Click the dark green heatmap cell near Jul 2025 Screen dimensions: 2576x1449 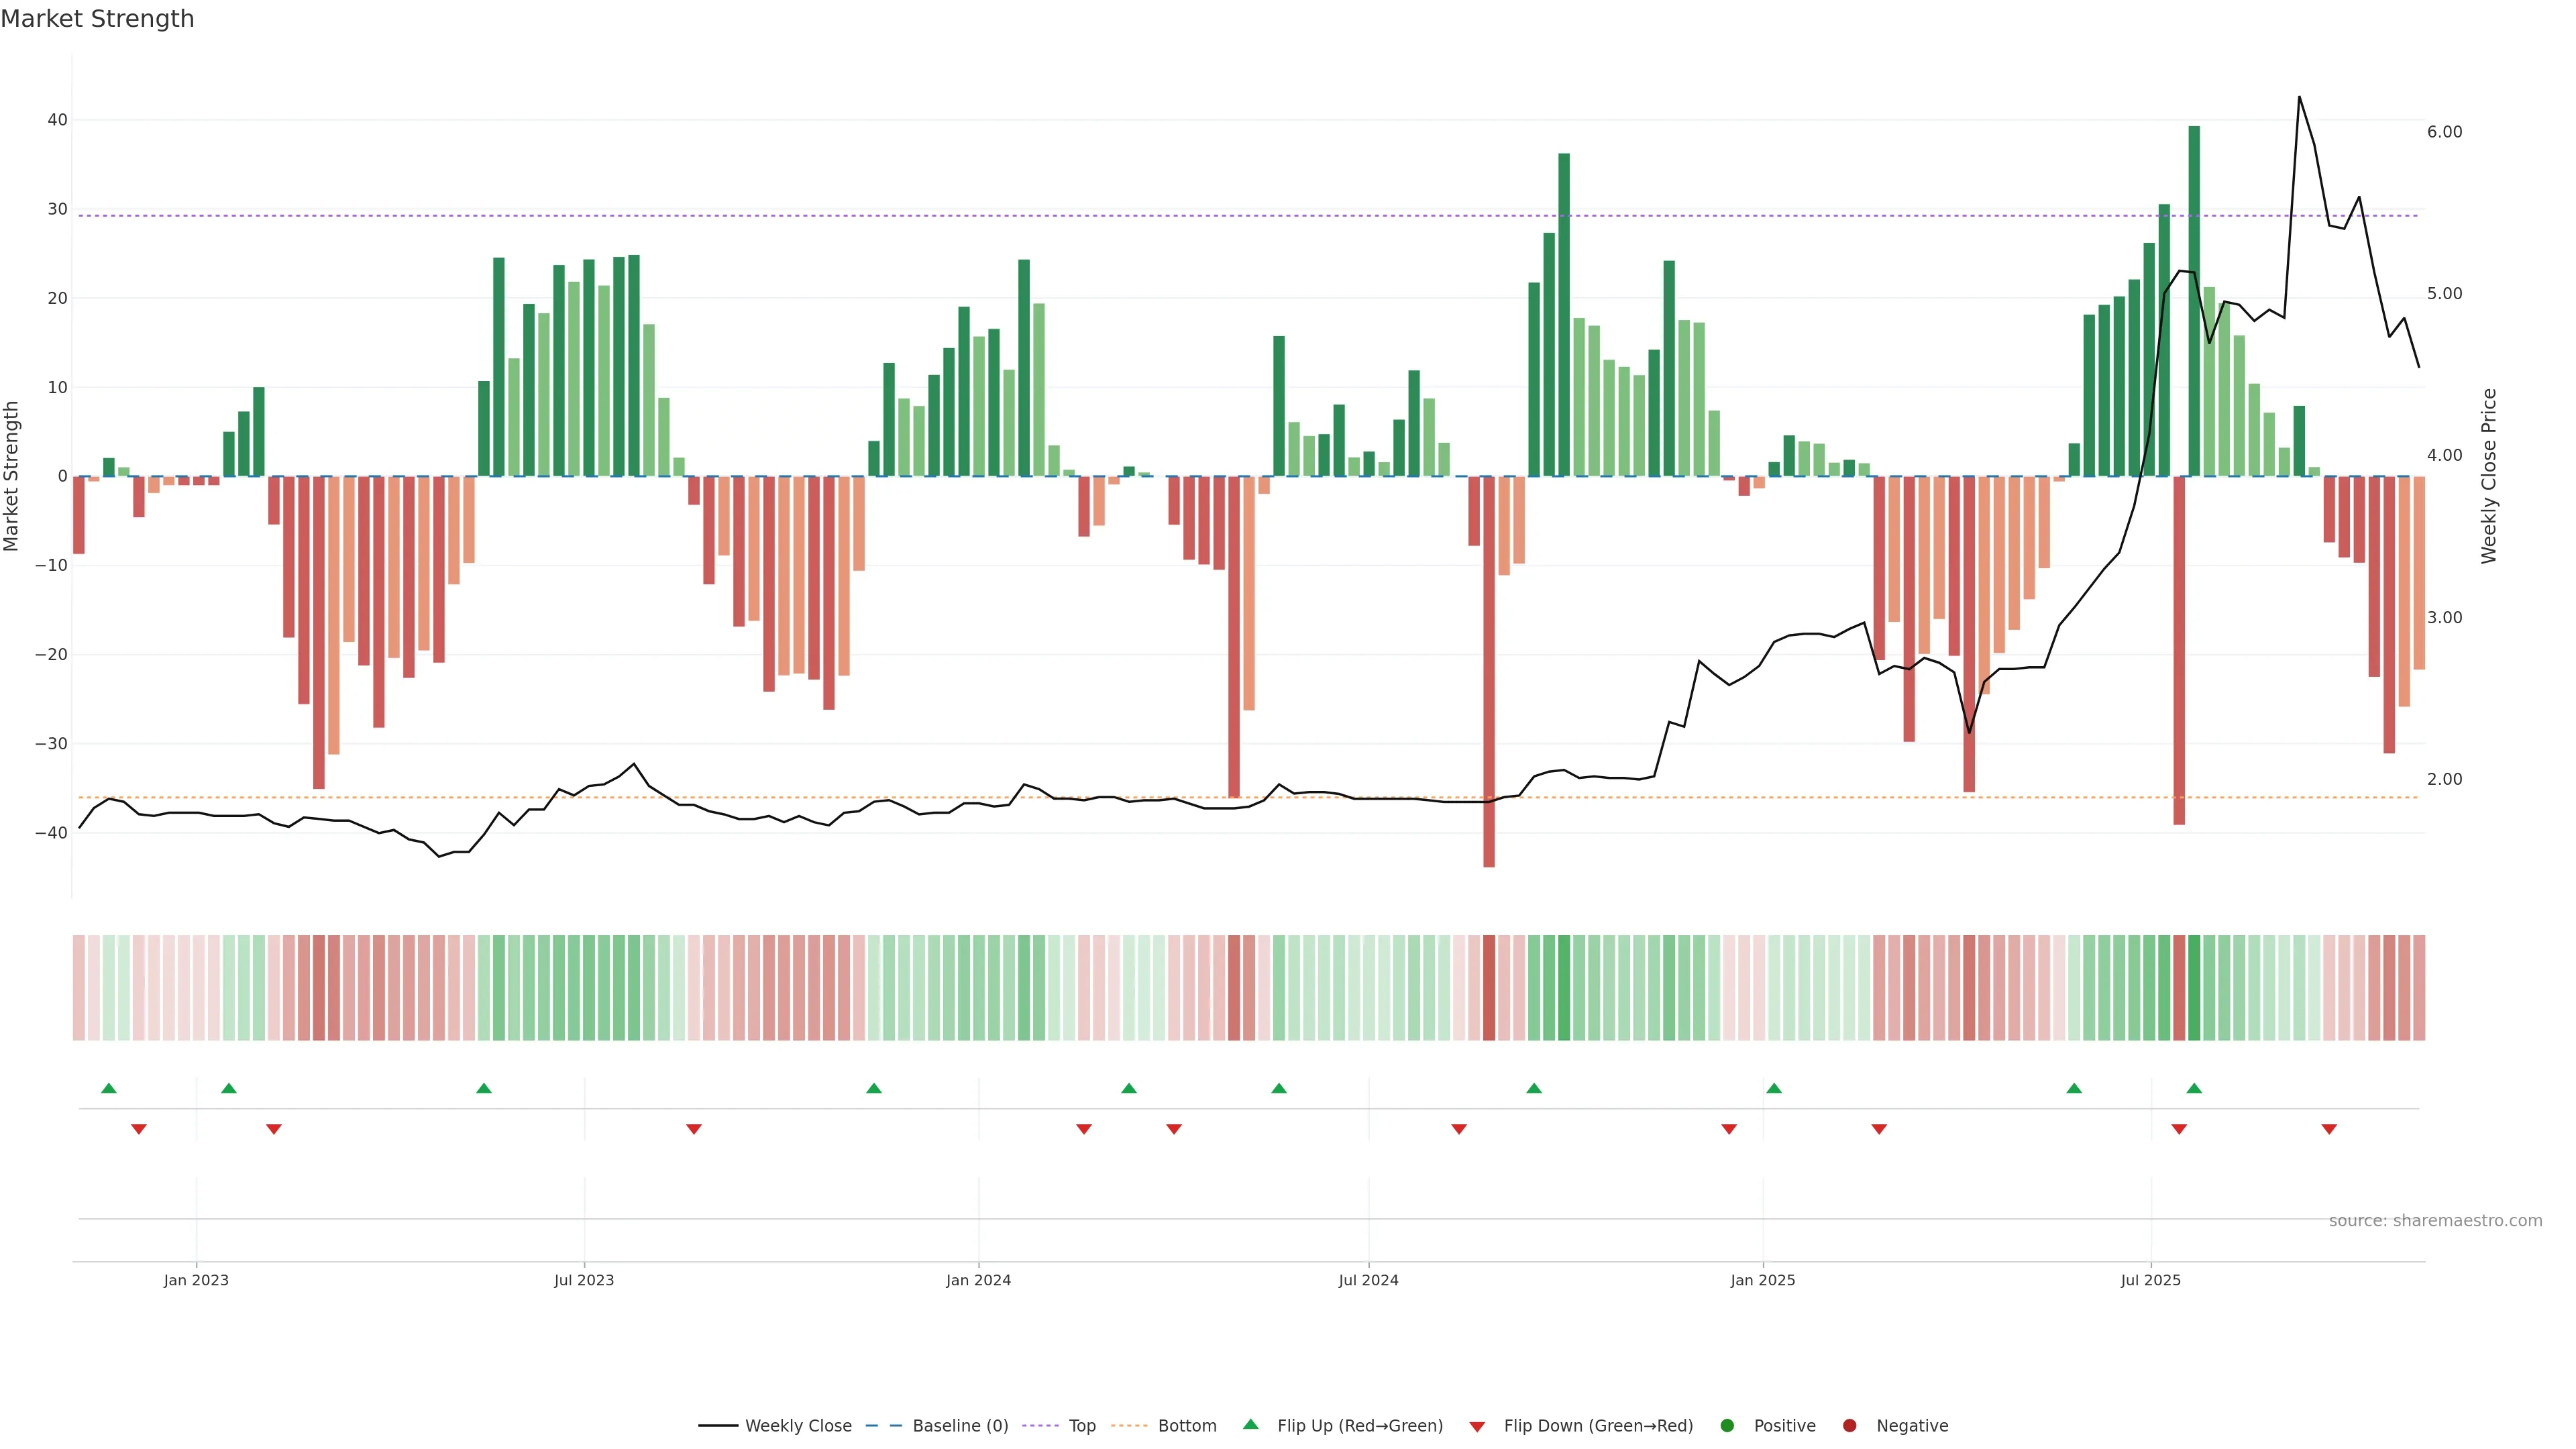2194,988
